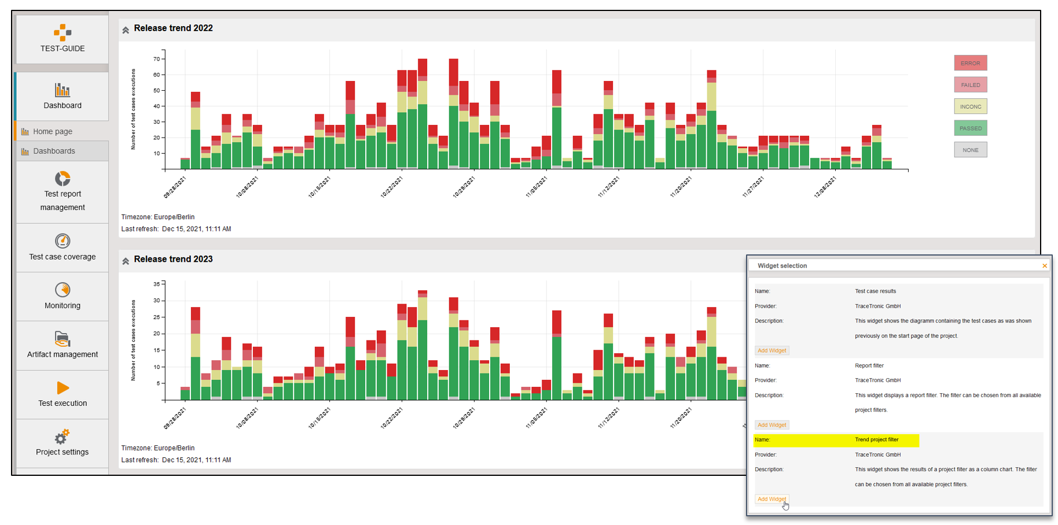The image size is (1058, 525).
Task: Collapse the Release trend 2022 widget
Action: coord(126,29)
